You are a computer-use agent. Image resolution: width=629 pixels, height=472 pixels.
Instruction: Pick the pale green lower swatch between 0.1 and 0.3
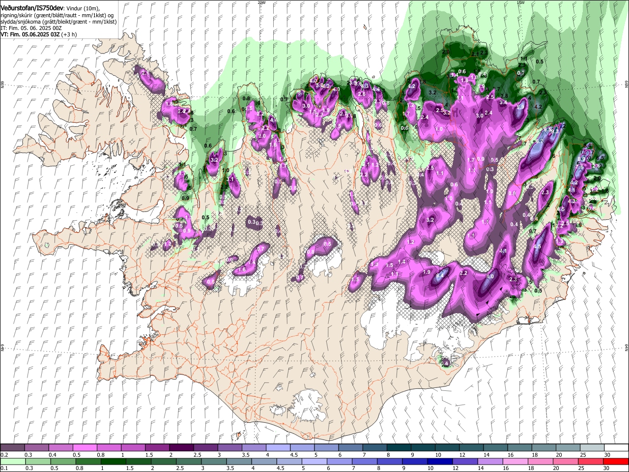pos(13,461)
